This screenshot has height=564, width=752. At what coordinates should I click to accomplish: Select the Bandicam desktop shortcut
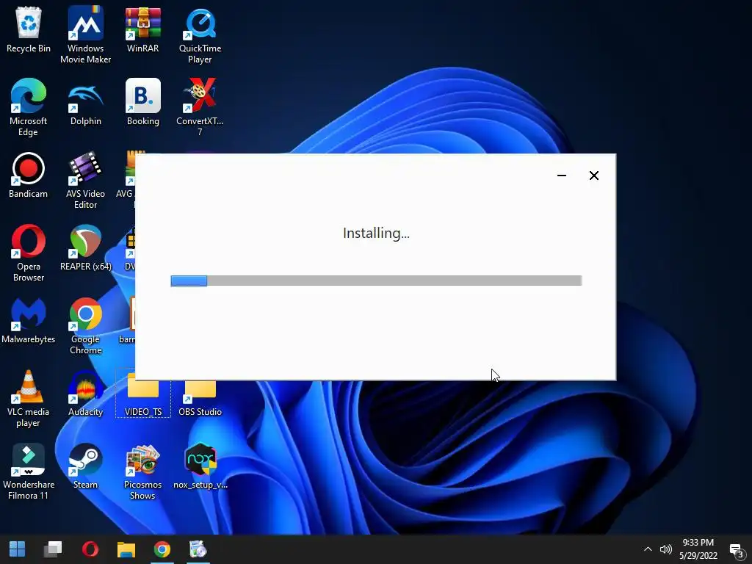[29, 176]
